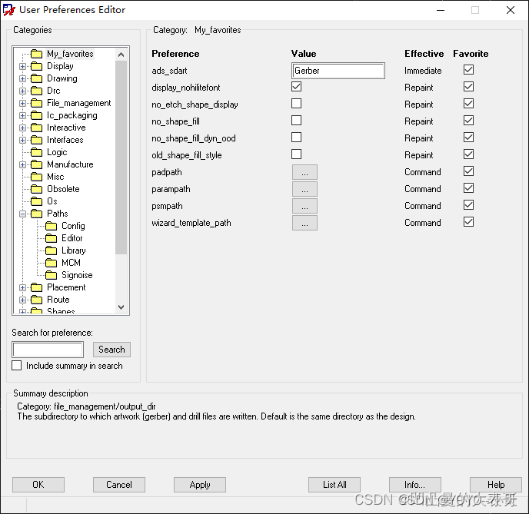Click the Drawing folder icon
The width and height of the screenshot is (529, 514).
[x=36, y=78]
